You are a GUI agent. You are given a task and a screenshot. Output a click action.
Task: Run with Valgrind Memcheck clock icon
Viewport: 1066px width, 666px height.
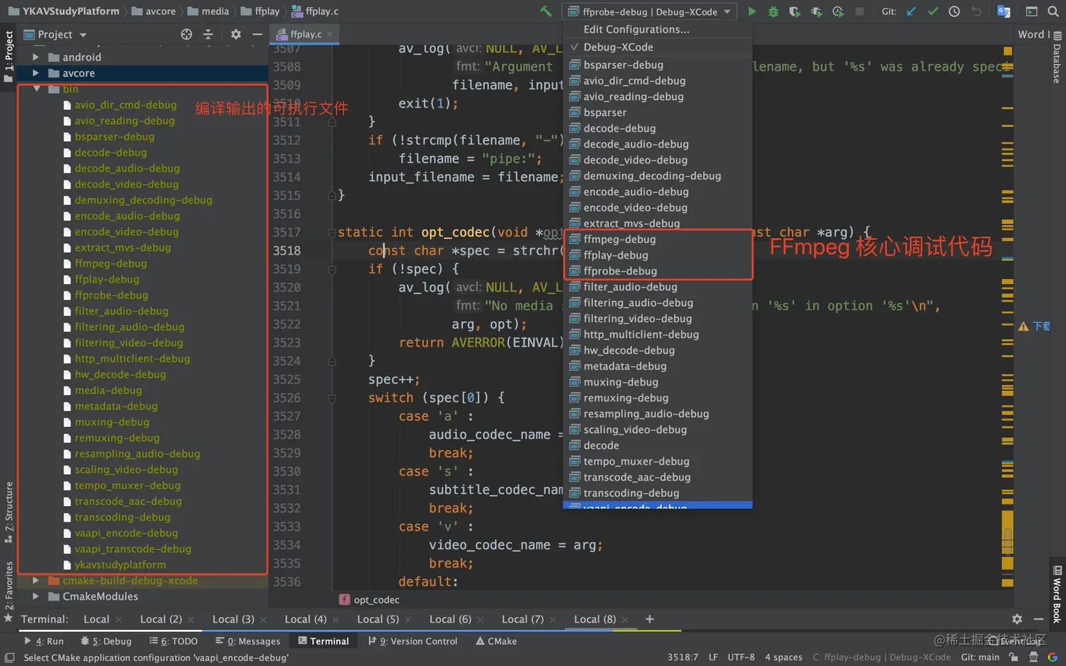(x=838, y=11)
